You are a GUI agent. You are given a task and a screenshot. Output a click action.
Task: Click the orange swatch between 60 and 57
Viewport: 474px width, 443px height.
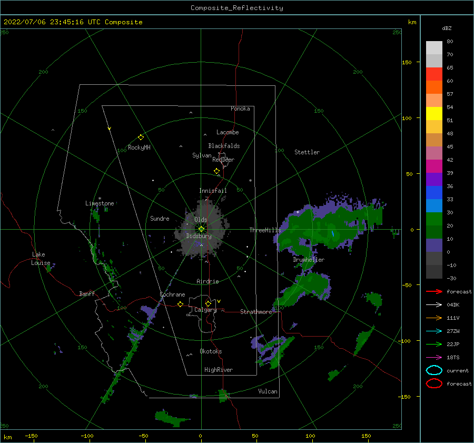[434, 87]
